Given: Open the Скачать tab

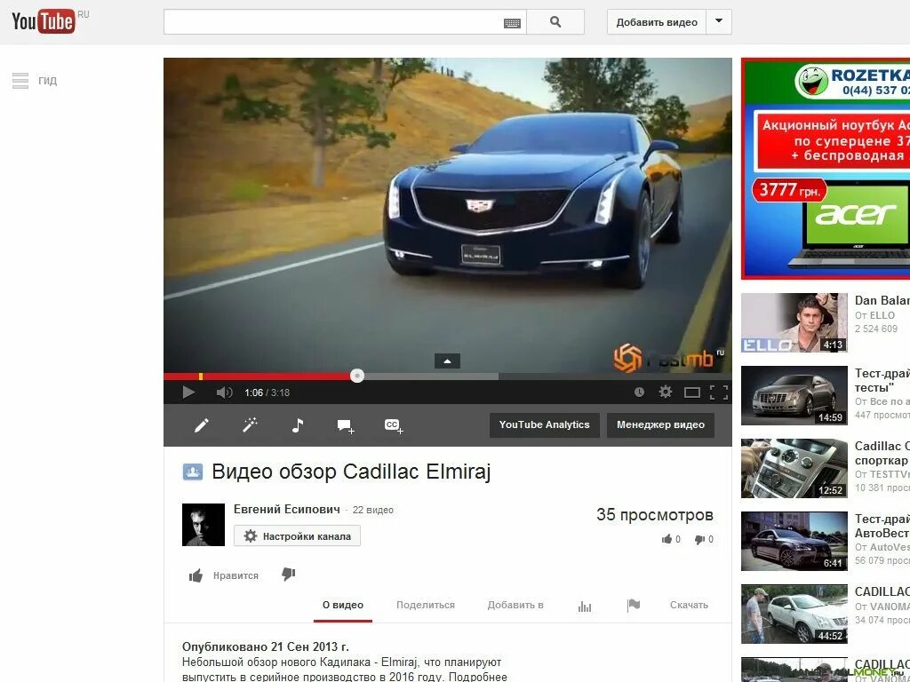Looking at the screenshot, I should click(x=689, y=605).
